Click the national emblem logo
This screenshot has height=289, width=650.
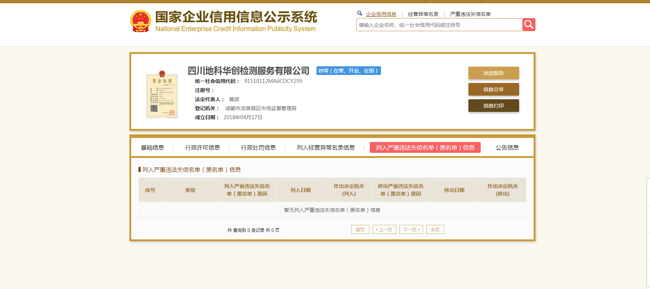140,21
